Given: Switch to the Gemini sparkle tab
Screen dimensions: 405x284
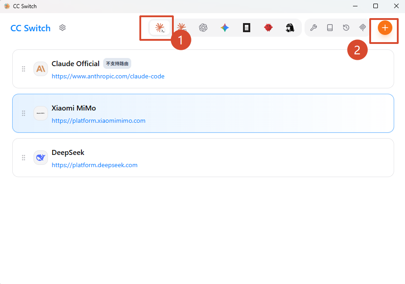Looking at the screenshot, I should click(225, 28).
